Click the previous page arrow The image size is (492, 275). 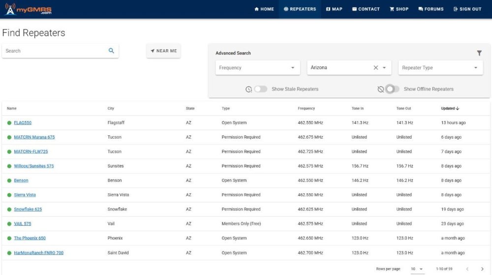(x=467, y=269)
